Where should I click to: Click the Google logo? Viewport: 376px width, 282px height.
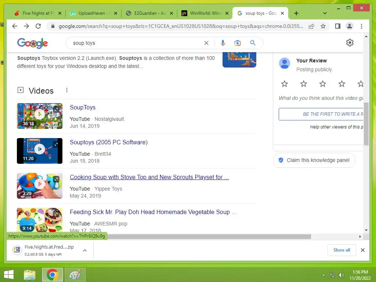pos(32,43)
